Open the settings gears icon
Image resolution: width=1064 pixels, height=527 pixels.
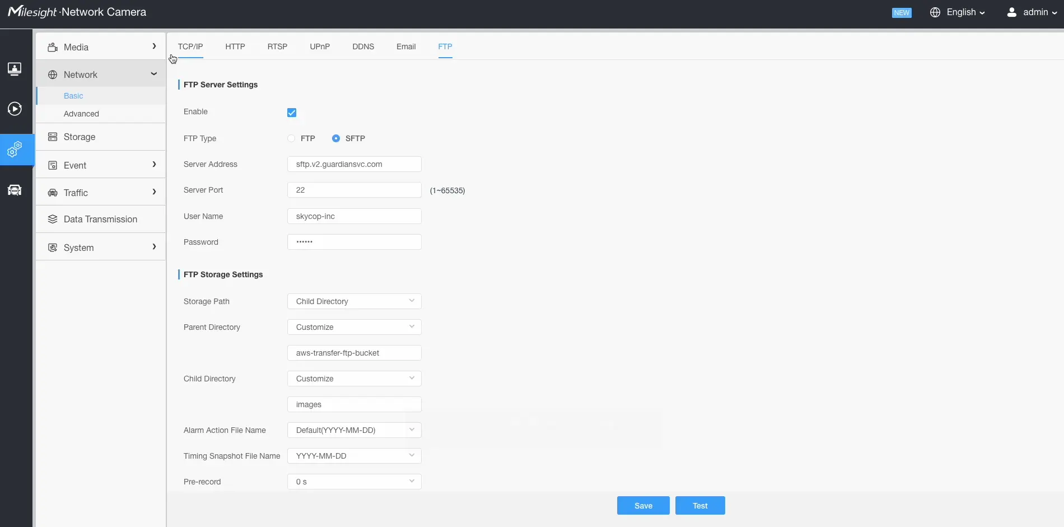click(x=15, y=150)
